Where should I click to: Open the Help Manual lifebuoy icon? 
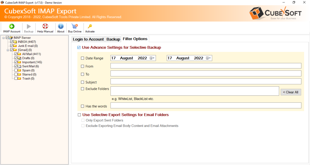45,26
